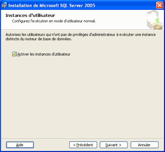
Task: Go back with the < Précédent button
Action: tap(83, 145)
